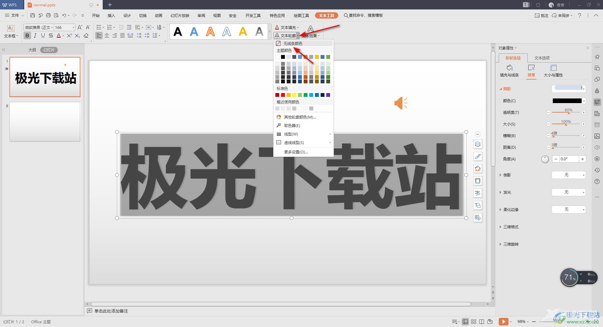This screenshot has height=327, width=603.
Task: Switch to 文本选项 tab
Action: pos(542,58)
